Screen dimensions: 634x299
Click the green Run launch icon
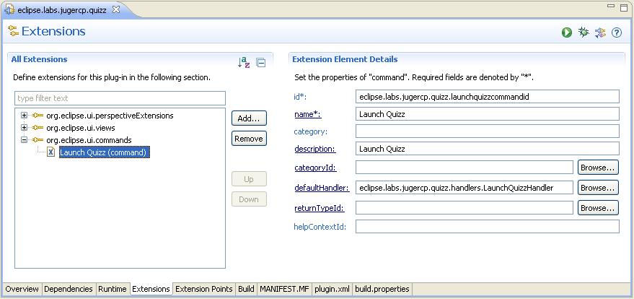pos(568,32)
